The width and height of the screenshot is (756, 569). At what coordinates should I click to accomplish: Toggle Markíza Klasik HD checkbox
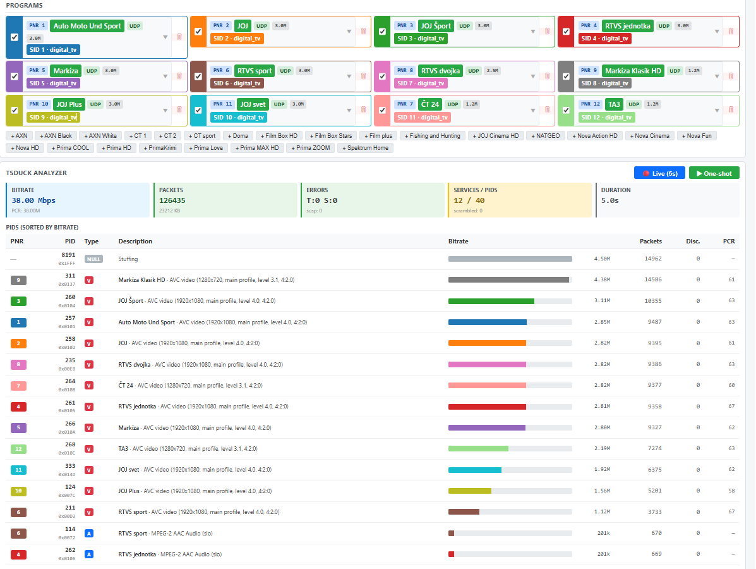566,76
